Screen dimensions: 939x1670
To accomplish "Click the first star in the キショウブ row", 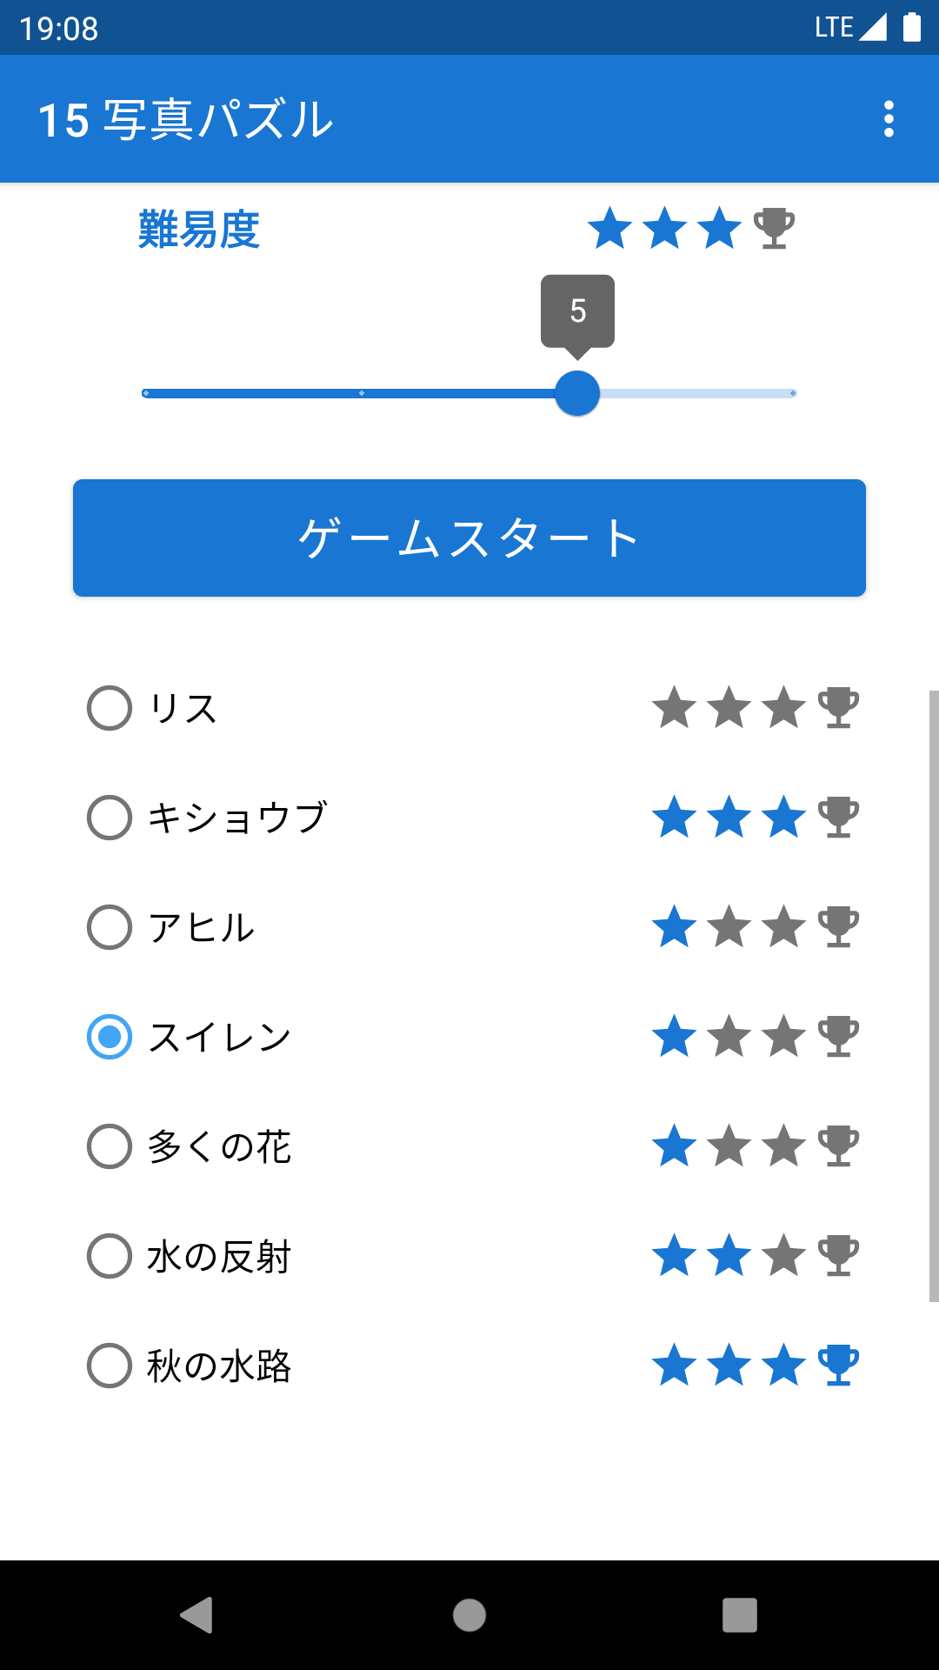I will pyautogui.click(x=675, y=817).
